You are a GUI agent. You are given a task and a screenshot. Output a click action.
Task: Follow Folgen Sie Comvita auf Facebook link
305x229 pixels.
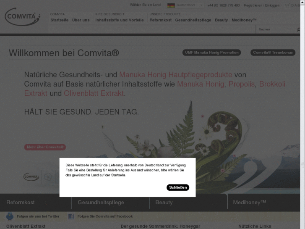105,216
